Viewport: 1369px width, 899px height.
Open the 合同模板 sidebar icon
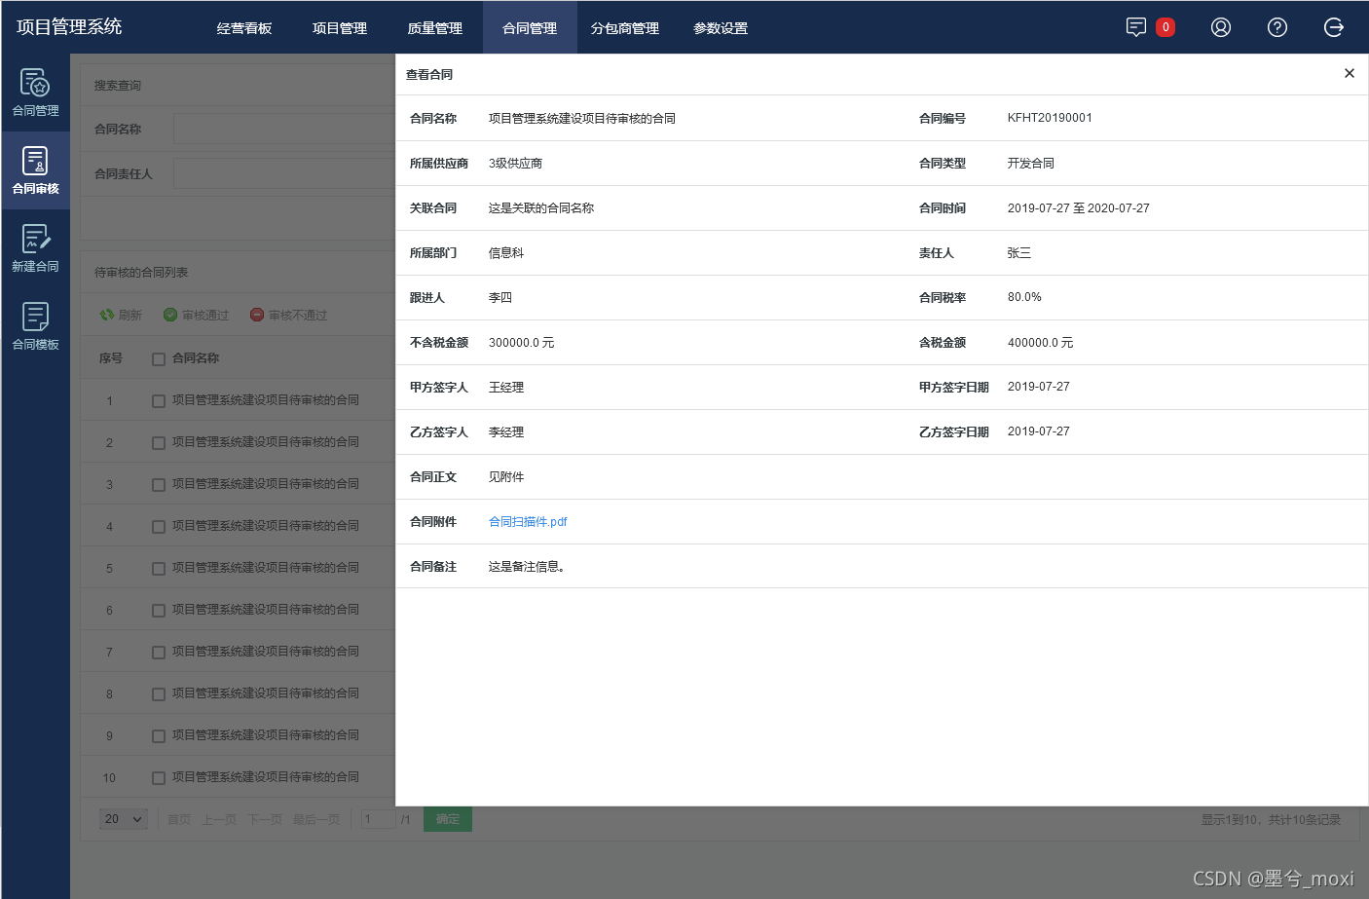(36, 323)
